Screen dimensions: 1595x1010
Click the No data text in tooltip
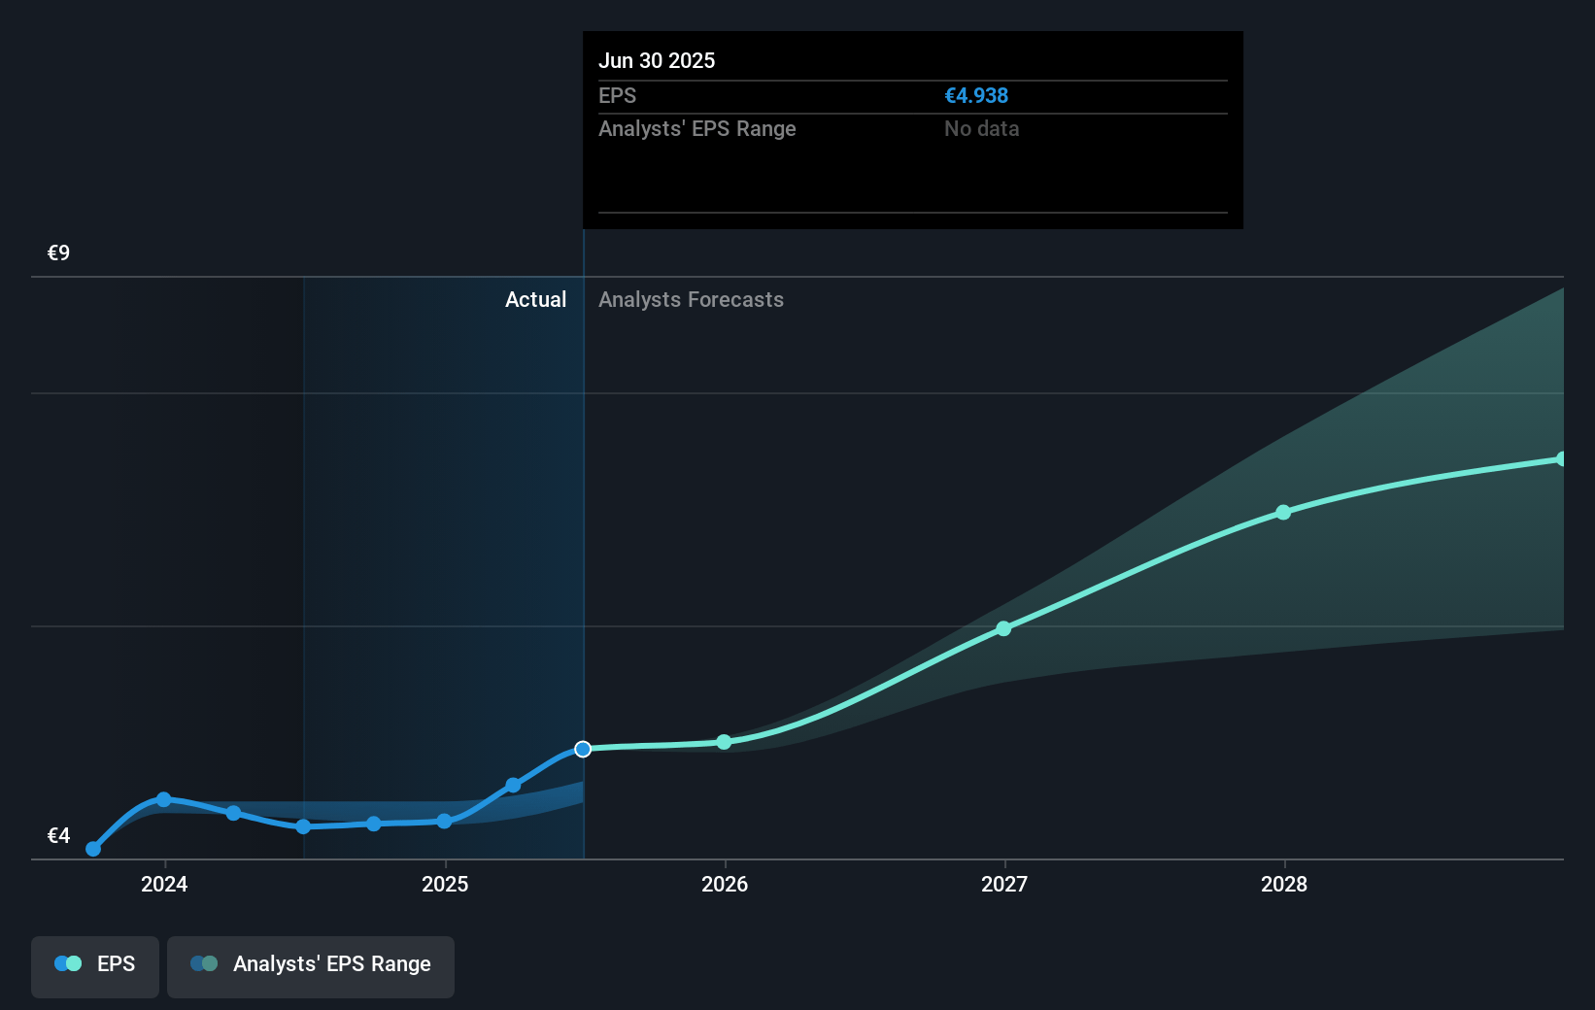tap(981, 129)
